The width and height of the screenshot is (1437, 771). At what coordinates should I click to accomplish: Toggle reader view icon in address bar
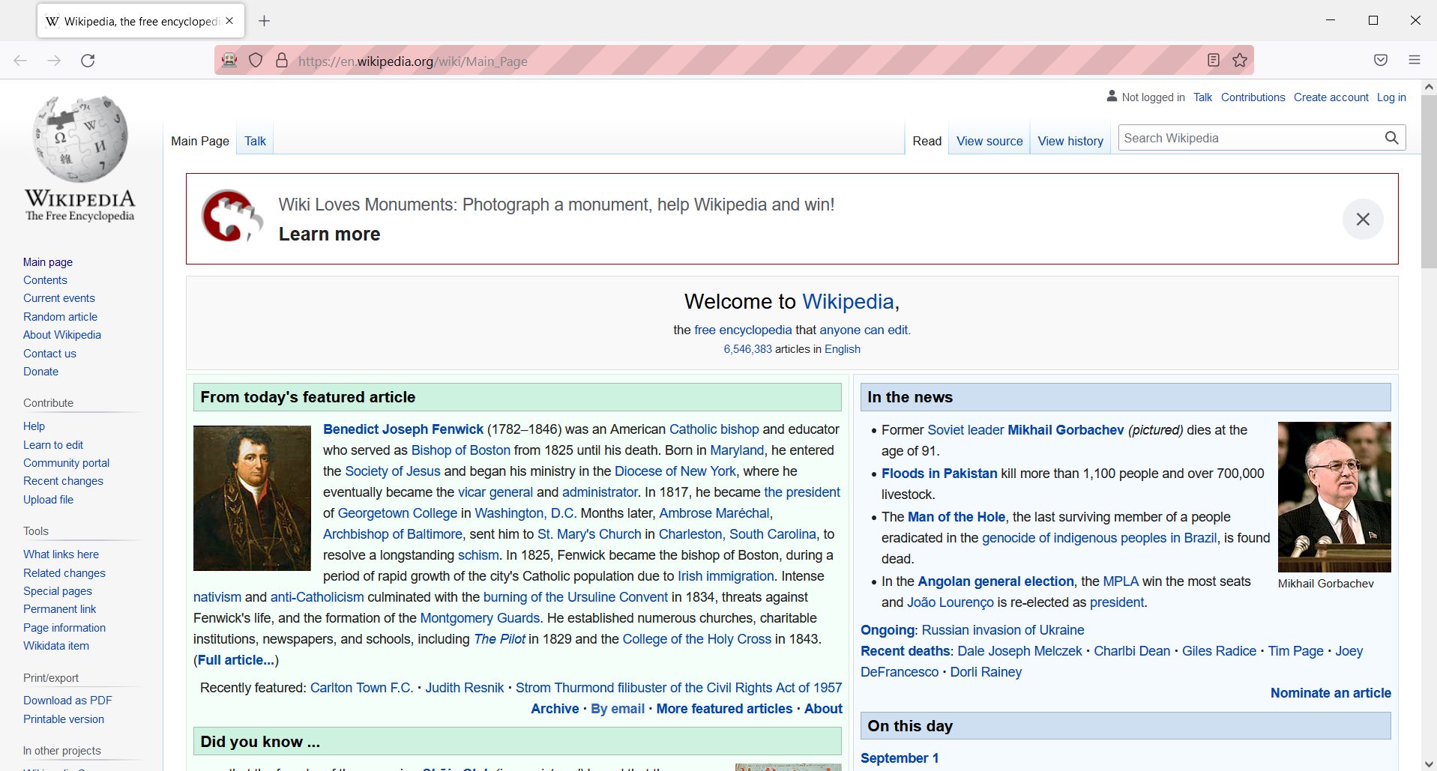point(1214,61)
